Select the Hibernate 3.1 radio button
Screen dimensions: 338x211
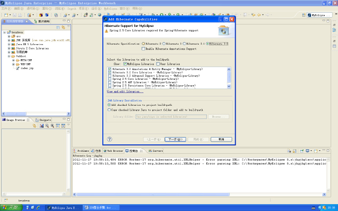[184, 44]
